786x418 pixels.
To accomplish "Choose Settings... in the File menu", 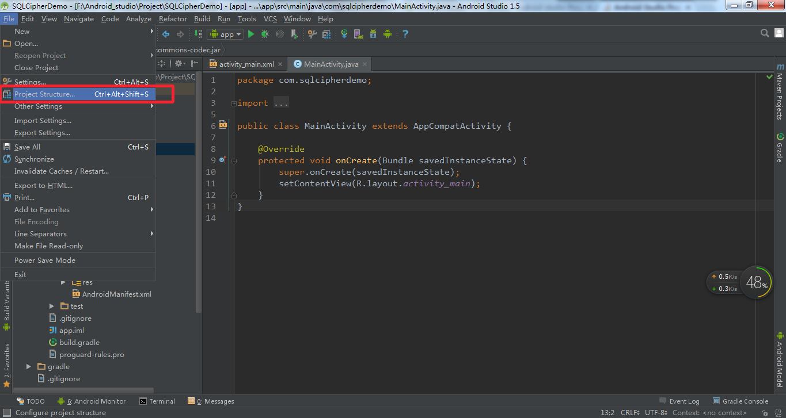I will (78, 82).
